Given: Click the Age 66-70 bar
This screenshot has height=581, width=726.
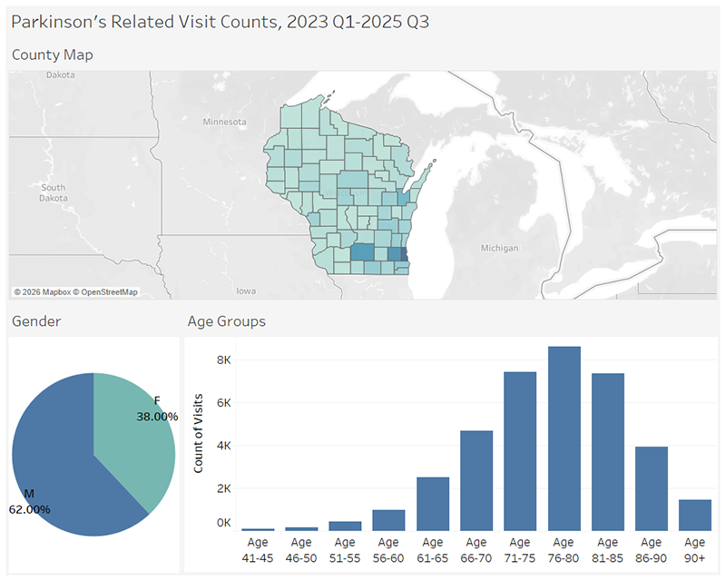Looking at the screenshot, I should pos(476,480).
